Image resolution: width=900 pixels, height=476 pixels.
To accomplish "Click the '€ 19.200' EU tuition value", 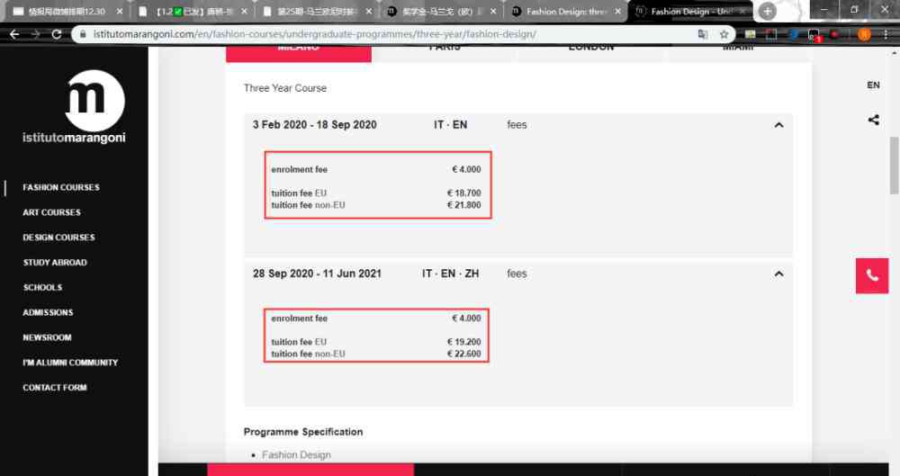I will (x=463, y=342).
